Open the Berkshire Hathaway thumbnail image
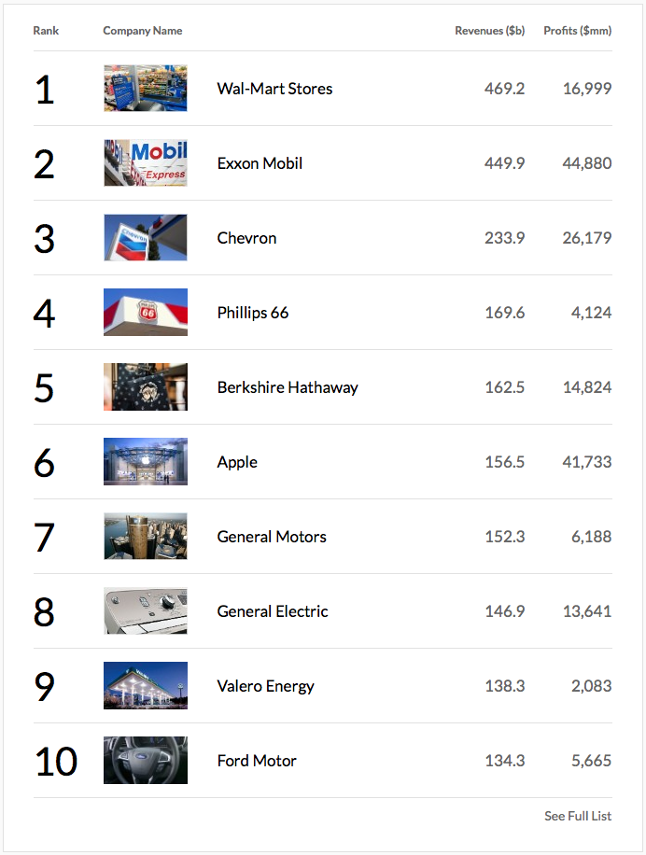646x855 pixels. click(x=145, y=387)
